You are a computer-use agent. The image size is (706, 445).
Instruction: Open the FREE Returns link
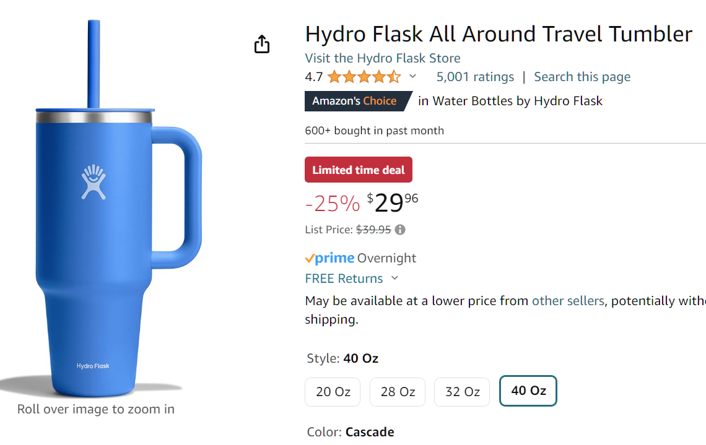pos(344,279)
